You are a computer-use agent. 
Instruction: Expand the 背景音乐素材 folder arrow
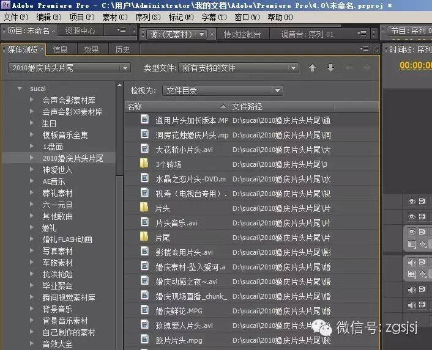[x=32, y=320]
